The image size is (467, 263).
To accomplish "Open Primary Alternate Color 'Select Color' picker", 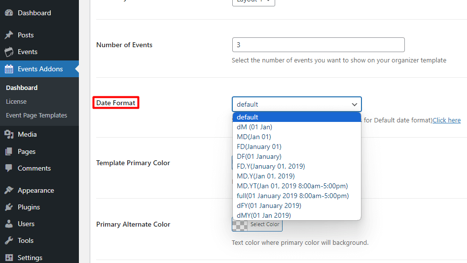I will click(257, 224).
